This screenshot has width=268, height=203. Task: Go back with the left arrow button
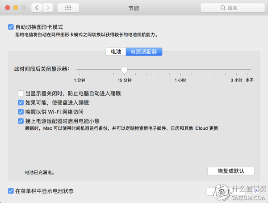click(37, 8)
